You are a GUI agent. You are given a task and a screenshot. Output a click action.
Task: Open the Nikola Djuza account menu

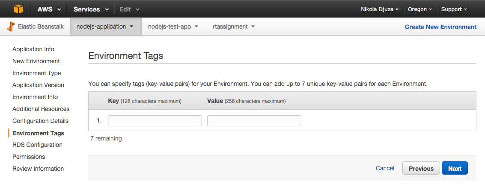(x=380, y=9)
